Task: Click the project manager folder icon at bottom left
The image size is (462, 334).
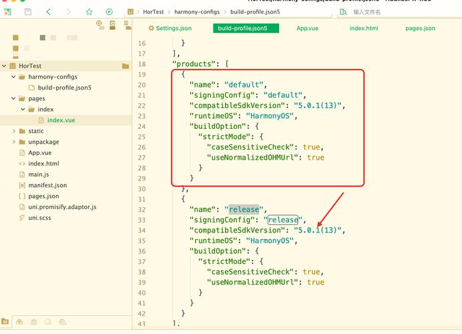Action: pos(5,322)
